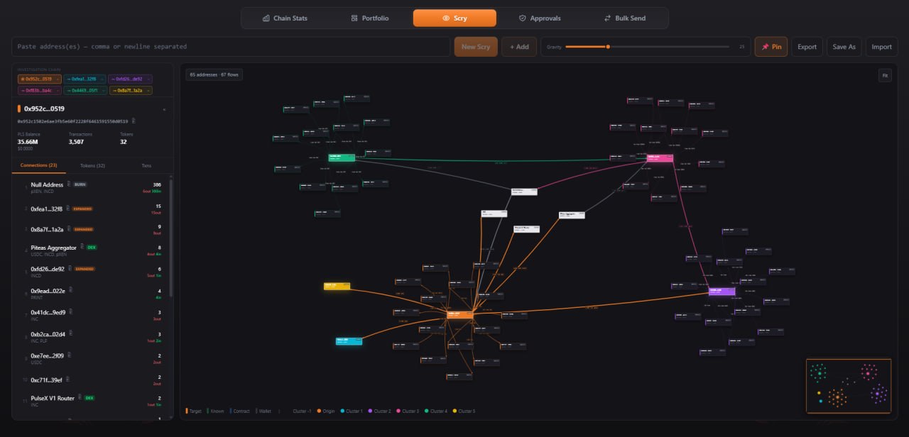Click the copy icon next to Null Address

point(68,184)
